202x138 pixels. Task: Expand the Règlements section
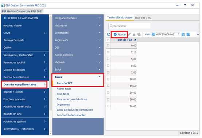[78, 40]
